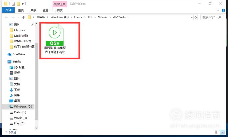Select the QSV video file thumbnail

55,35
